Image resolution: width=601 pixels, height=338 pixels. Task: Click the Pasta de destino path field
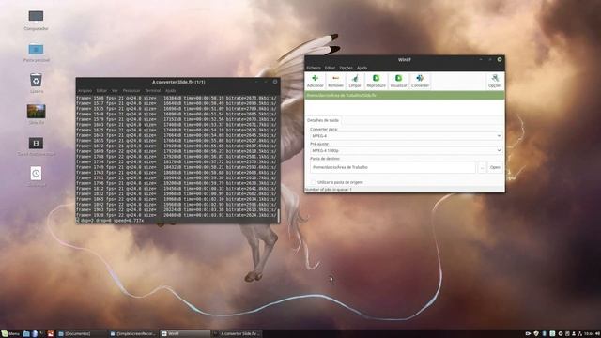pos(393,167)
